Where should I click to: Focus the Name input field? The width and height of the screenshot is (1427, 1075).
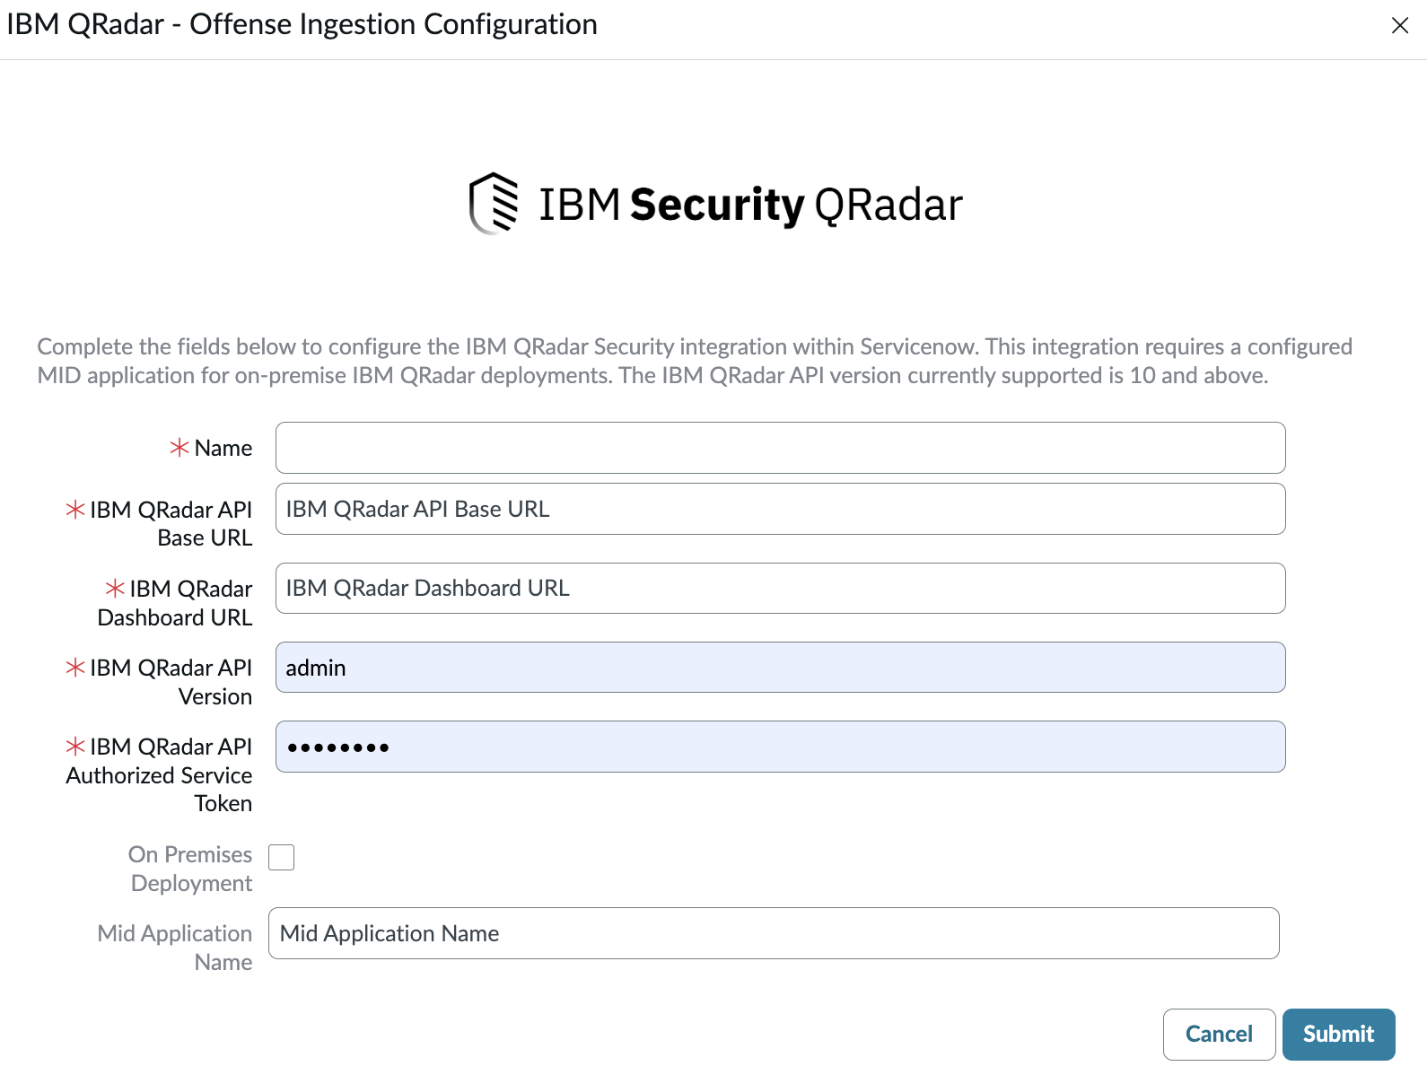coord(780,448)
